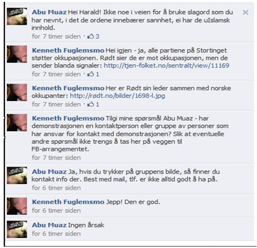Open Kenneth Fuglemsmo's avatar beside the Stortinget comment

[17, 54]
